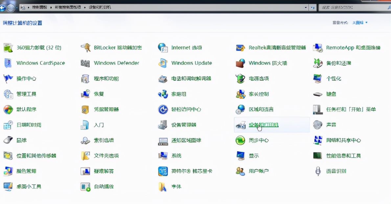Click the 颜色管理 link
The image size is (391, 204).
click(x=26, y=171)
